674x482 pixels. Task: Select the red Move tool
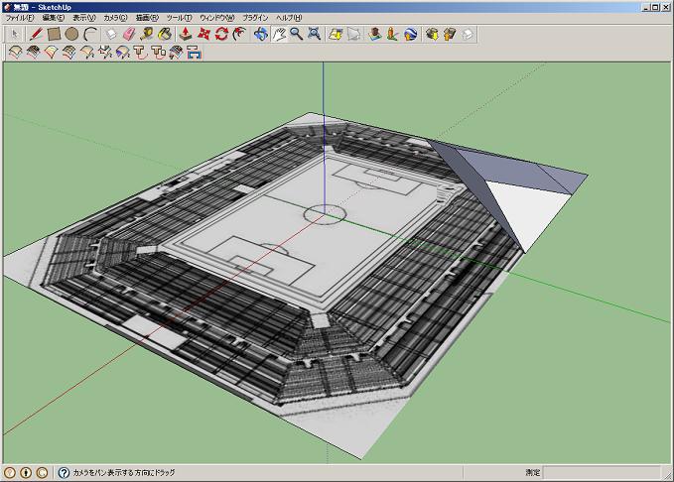point(204,34)
